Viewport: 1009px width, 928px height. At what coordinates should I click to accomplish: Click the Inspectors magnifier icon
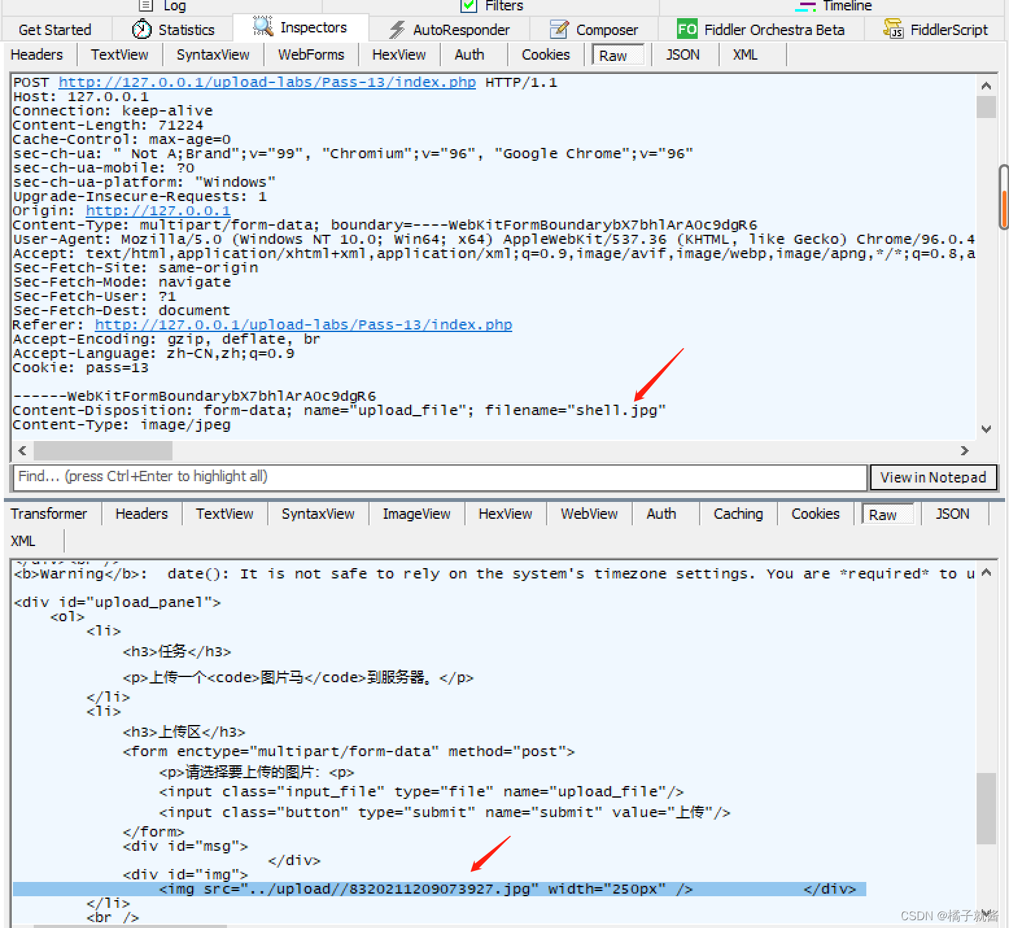(x=263, y=27)
